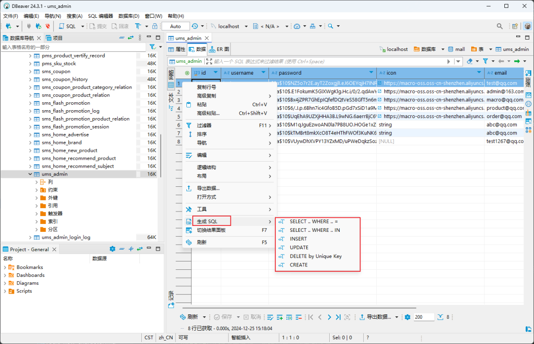534x344 pixels.
Task: Disconnect database using red plug icon
Action: pyautogui.click(x=47, y=26)
